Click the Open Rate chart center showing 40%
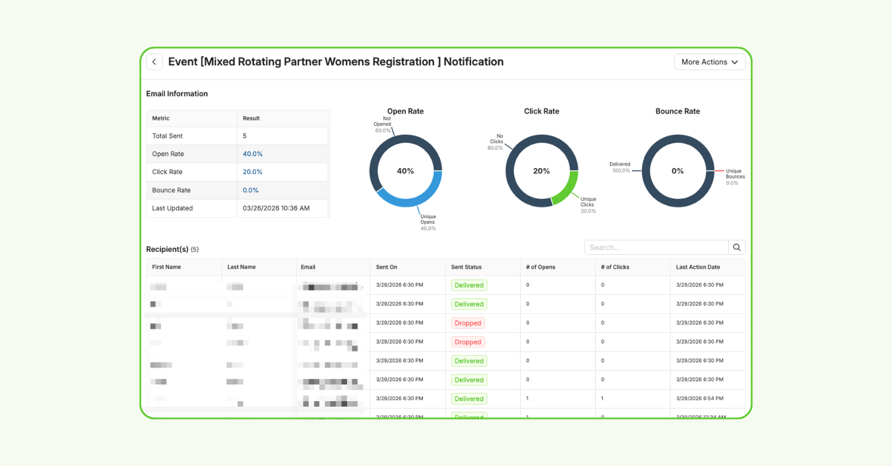The height and width of the screenshot is (466, 892). [405, 171]
